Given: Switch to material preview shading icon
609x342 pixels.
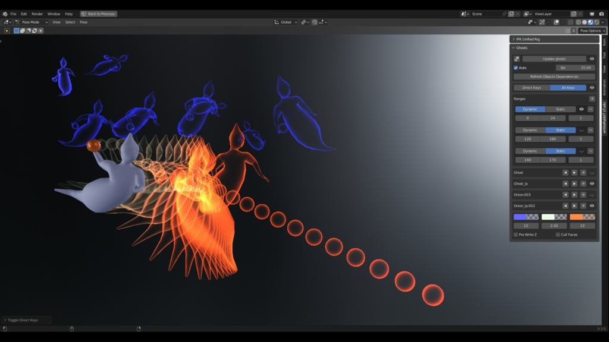Looking at the screenshot, I should coord(591,22).
